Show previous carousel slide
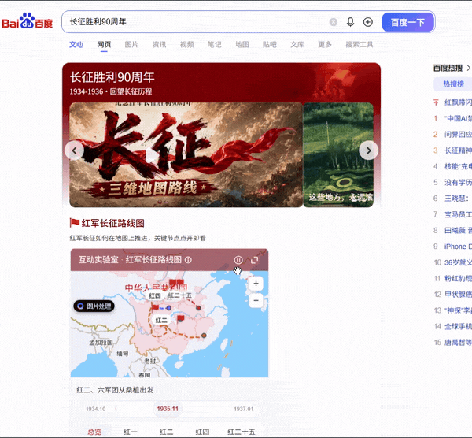Screen dimensions: 472x438 tap(75, 150)
